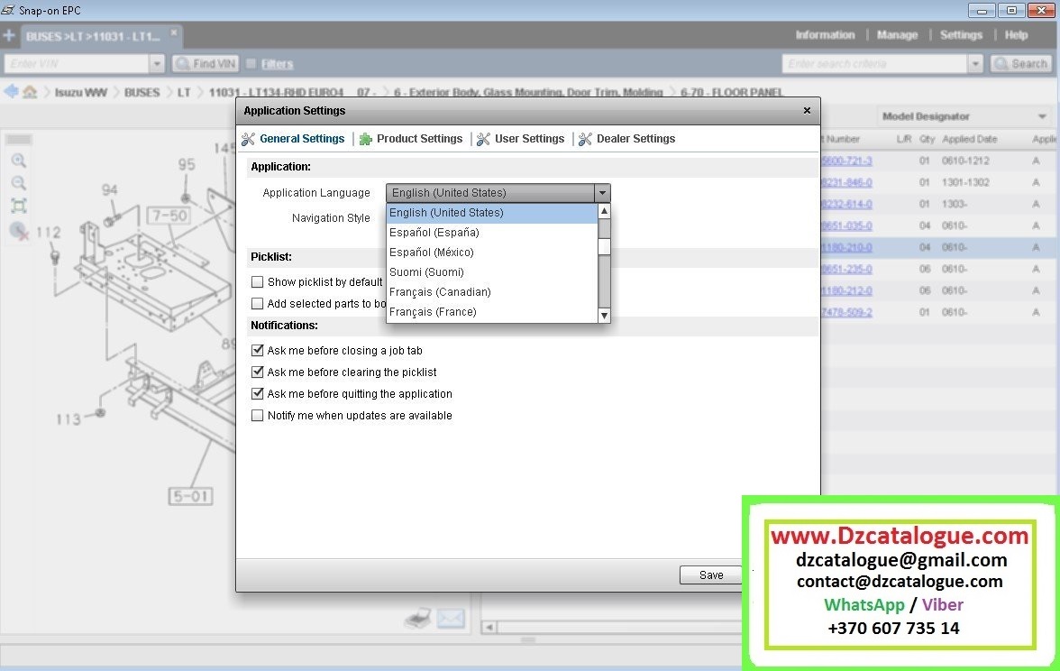Screen dimensions: 1060x671
Task: Select English (United States) in list
Action: (492, 213)
